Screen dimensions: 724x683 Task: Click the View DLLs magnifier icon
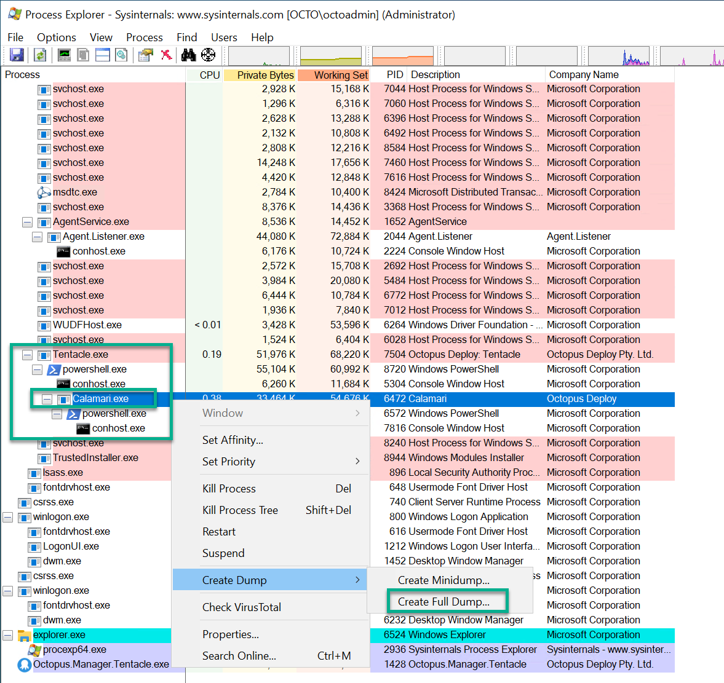(x=121, y=55)
